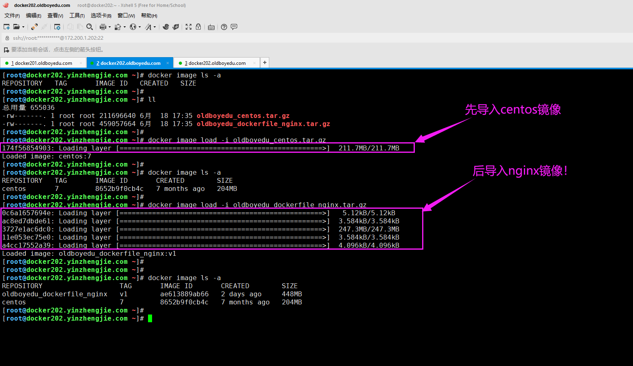Expand the Font dropdown arrow
Image resolution: width=633 pixels, height=366 pixels.
(155, 27)
